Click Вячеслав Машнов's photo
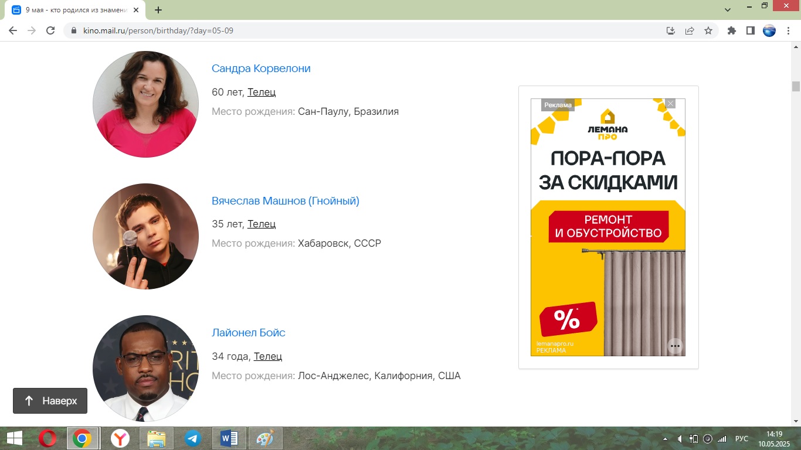 (145, 236)
